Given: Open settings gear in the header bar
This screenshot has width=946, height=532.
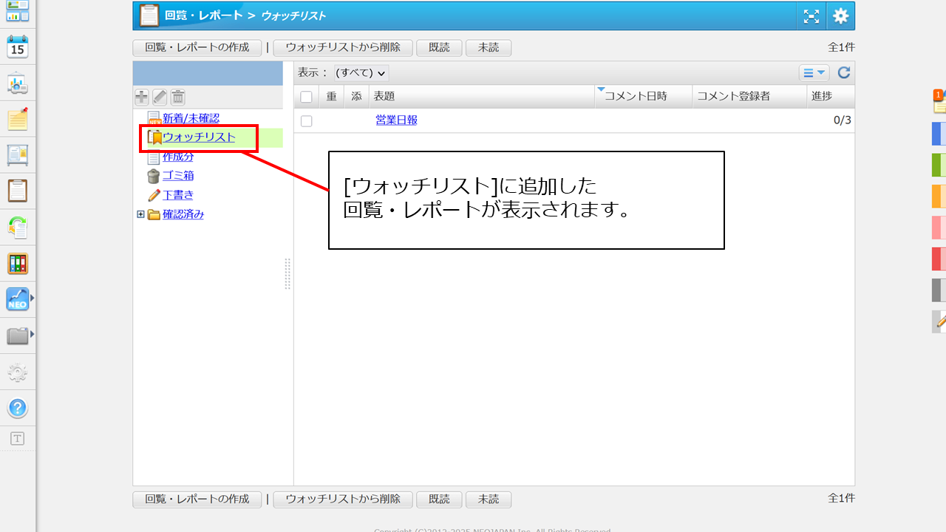Looking at the screenshot, I should [x=840, y=16].
